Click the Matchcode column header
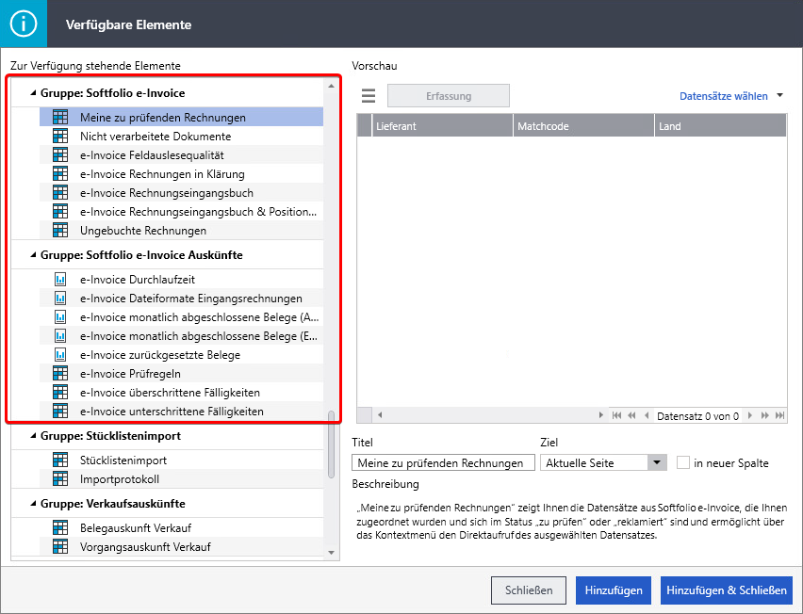The height and width of the screenshot is (614, 803). coord(583,126)
